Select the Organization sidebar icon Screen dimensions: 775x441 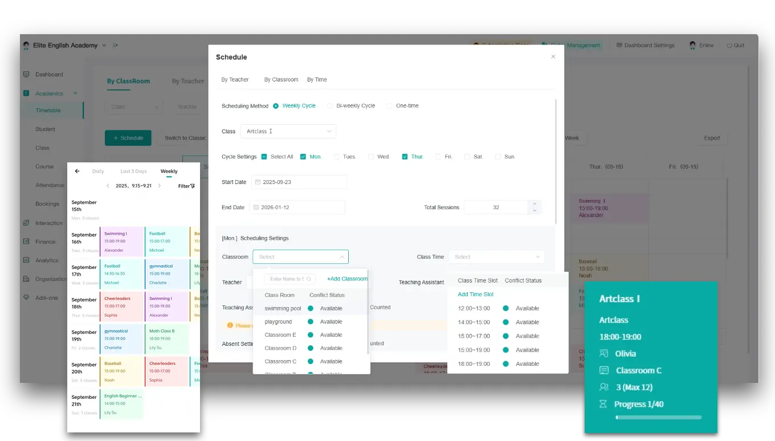tap(26, 279)
